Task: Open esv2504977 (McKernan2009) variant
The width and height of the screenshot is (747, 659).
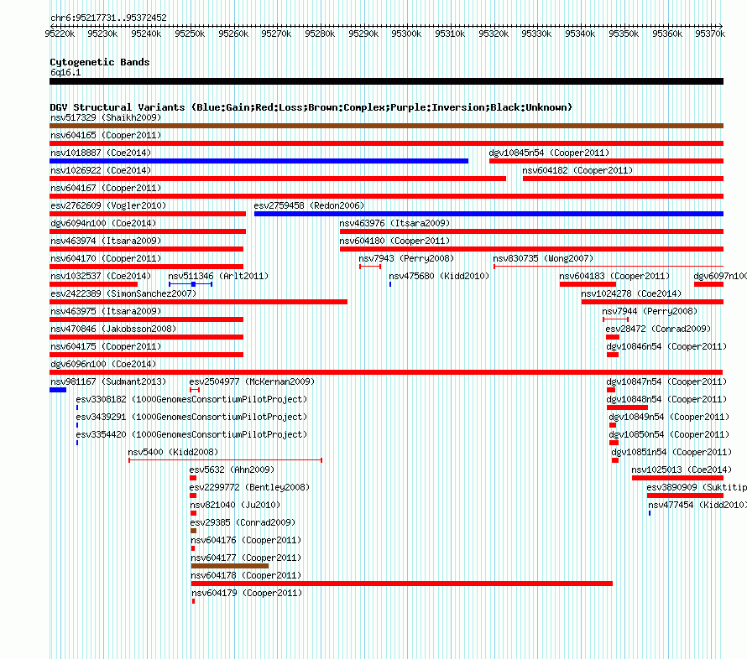Action: 252,381
